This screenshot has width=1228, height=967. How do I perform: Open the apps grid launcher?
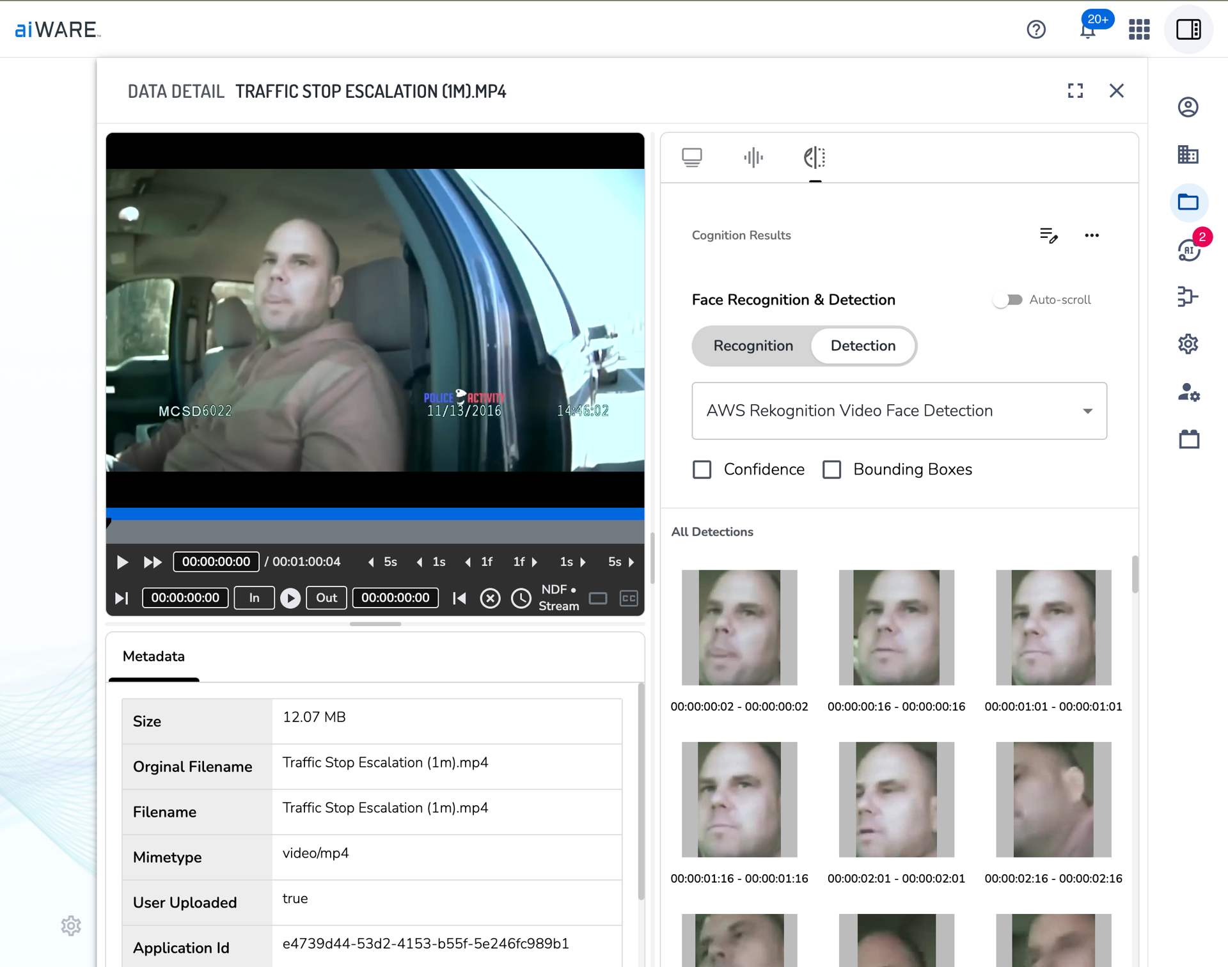1139,29
